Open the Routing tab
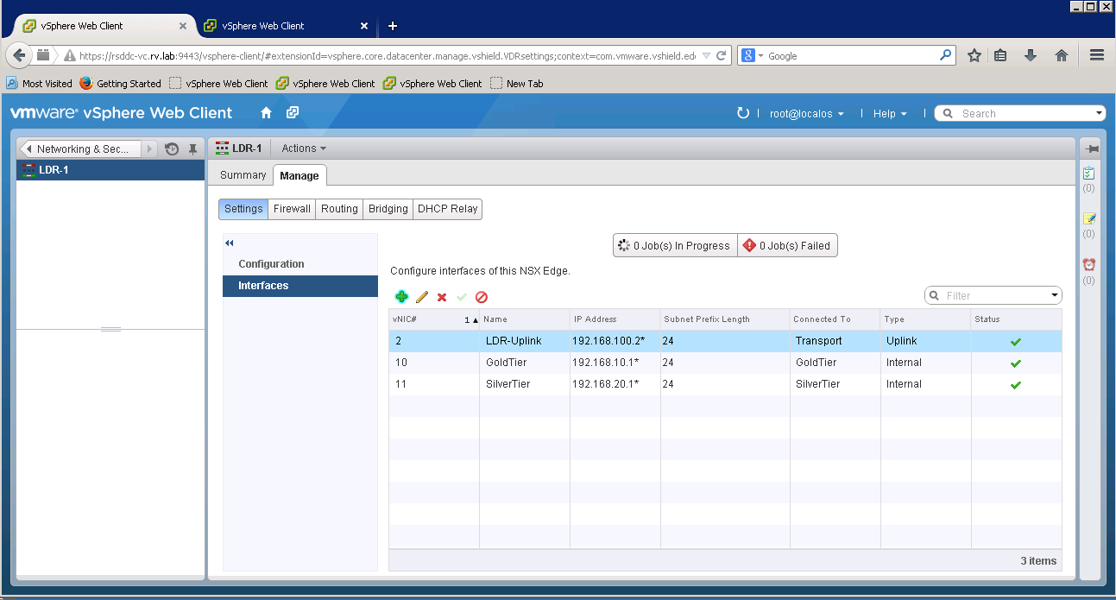This screenshot has height=600, width=1116. [339, 209]
